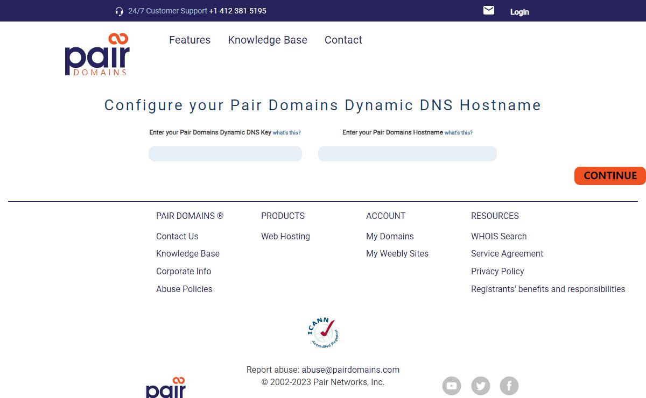The image size is (646, 398).
Task: Open Abuse Policies link
Action: click(184, 289)
